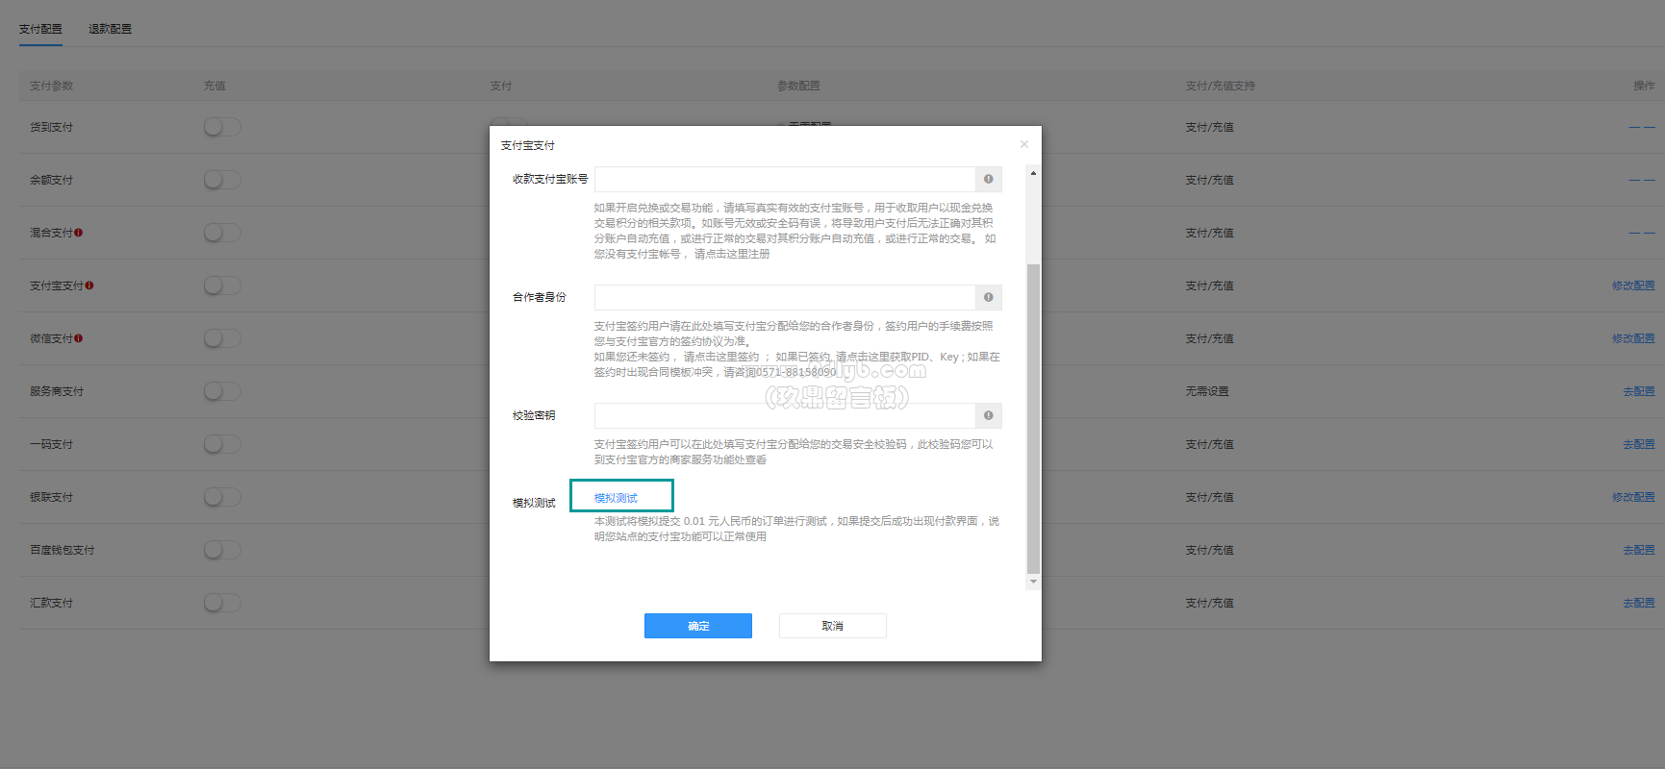Toggle 充值 switch for 银联支付
This screenshot has height=769, width=1665.
(x=221, y=497)
